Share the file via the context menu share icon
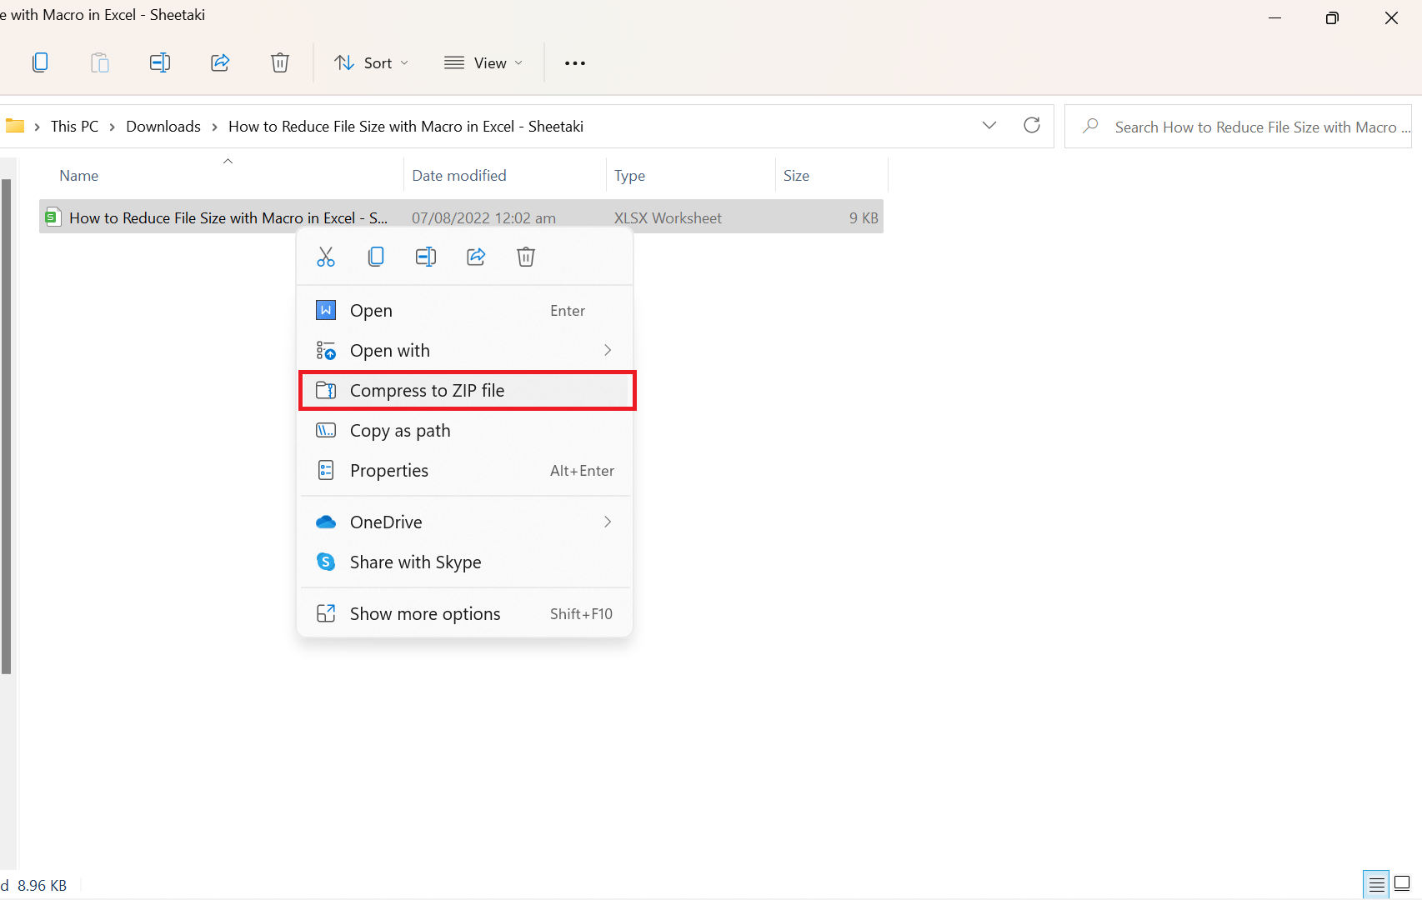The width and height of the screenshot is (1422, 900). tap(476, 256)
